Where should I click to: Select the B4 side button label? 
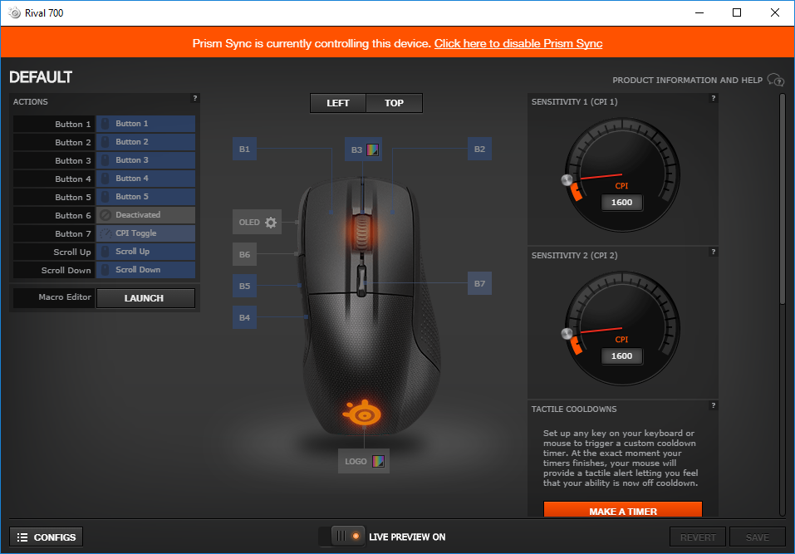click(x=244, y=317)
